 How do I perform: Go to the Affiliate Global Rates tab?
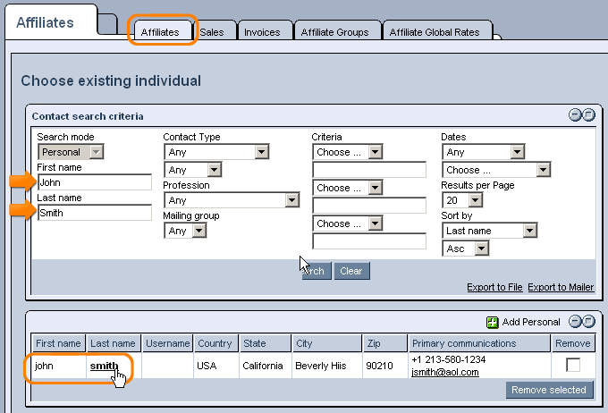[435, 32]
